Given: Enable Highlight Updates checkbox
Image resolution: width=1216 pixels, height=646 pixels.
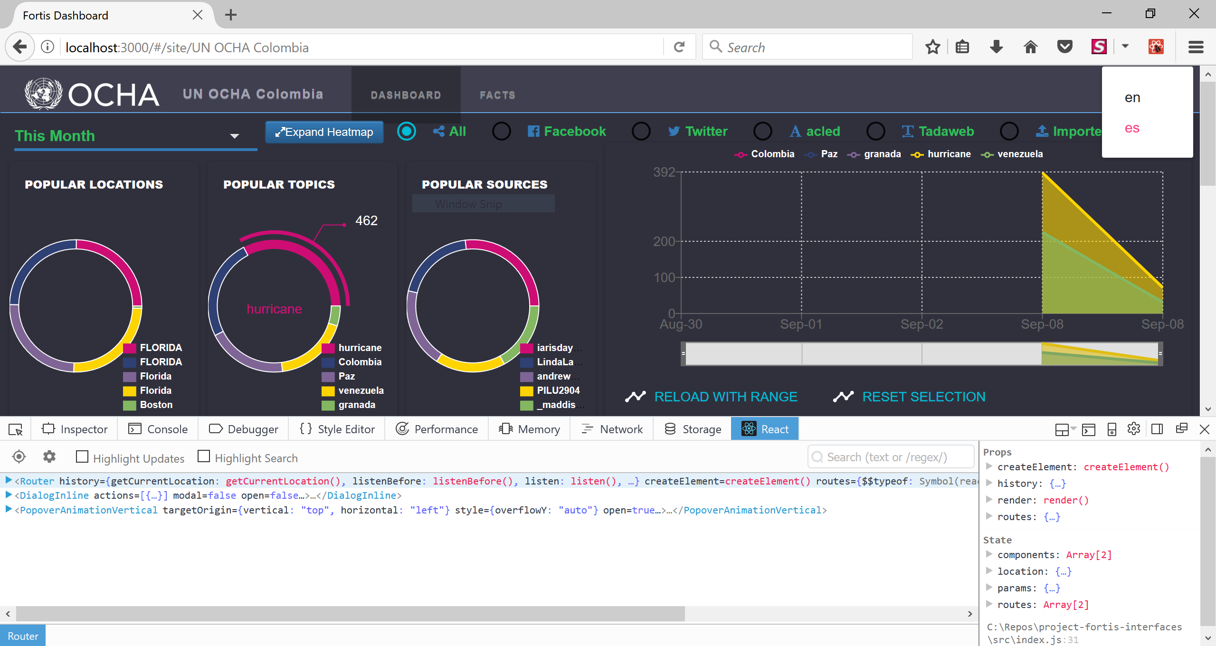Looking at the screenshot, I should click(82, 457).
